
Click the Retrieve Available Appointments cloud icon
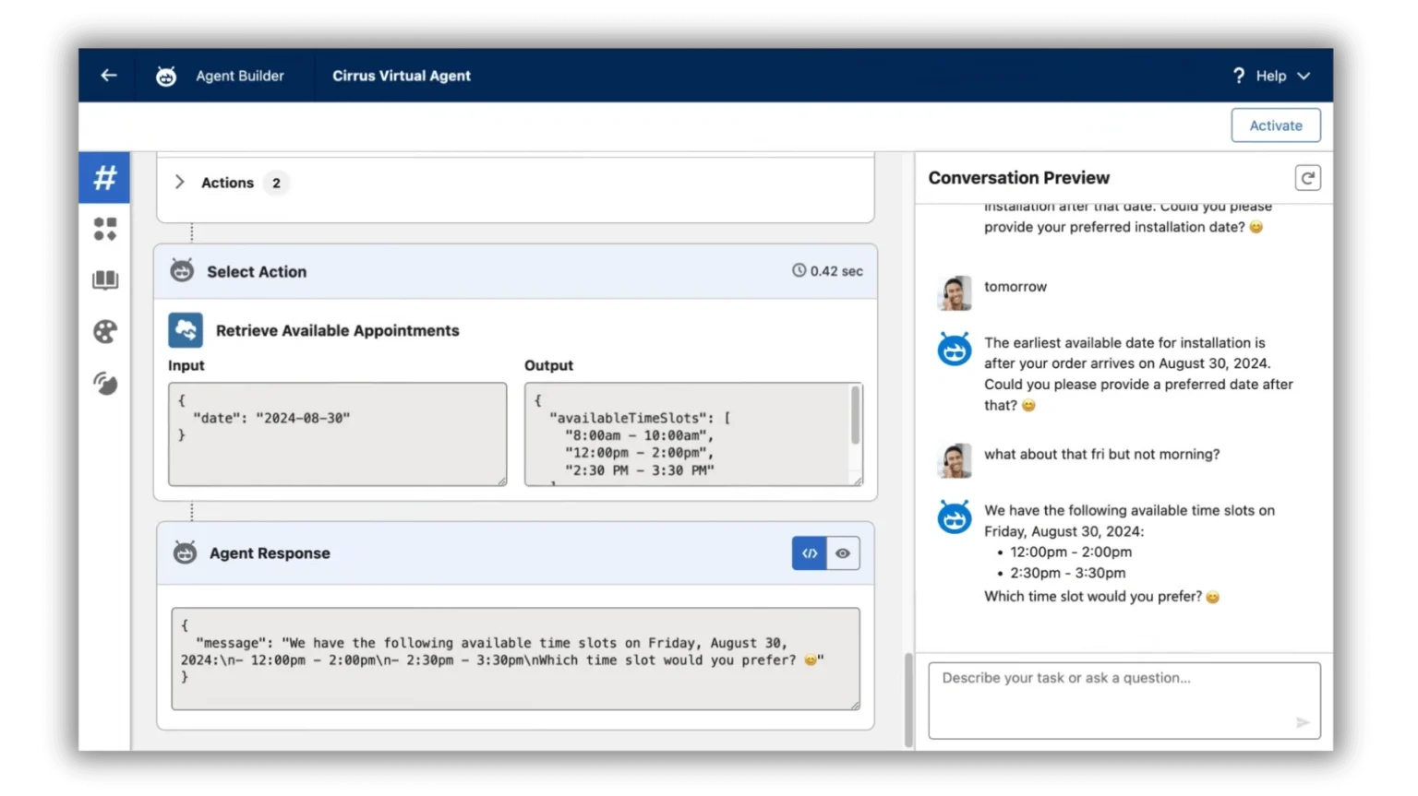click(x=186, y=330)
